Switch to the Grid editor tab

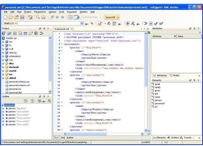click(63, 138)
